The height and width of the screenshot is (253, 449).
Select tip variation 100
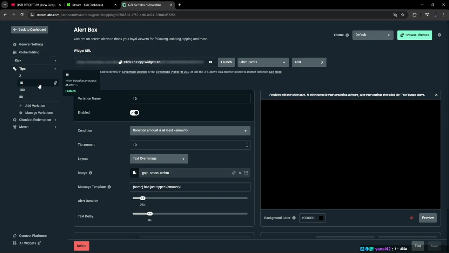[x=22, y=90]
